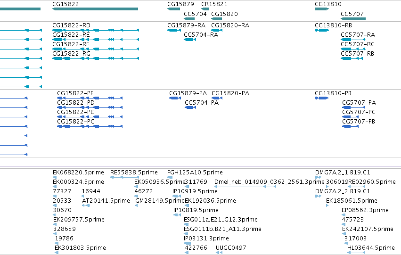Click the CG15879 gene feature
This screenshot has height=255, width=401.
(174, 9)
